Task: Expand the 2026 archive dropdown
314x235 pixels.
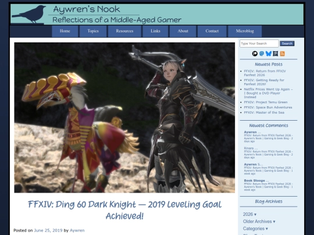Action: [x=249, y=214]
